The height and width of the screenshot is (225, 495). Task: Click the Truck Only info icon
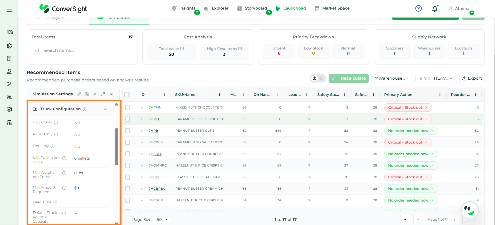[56, 123]
